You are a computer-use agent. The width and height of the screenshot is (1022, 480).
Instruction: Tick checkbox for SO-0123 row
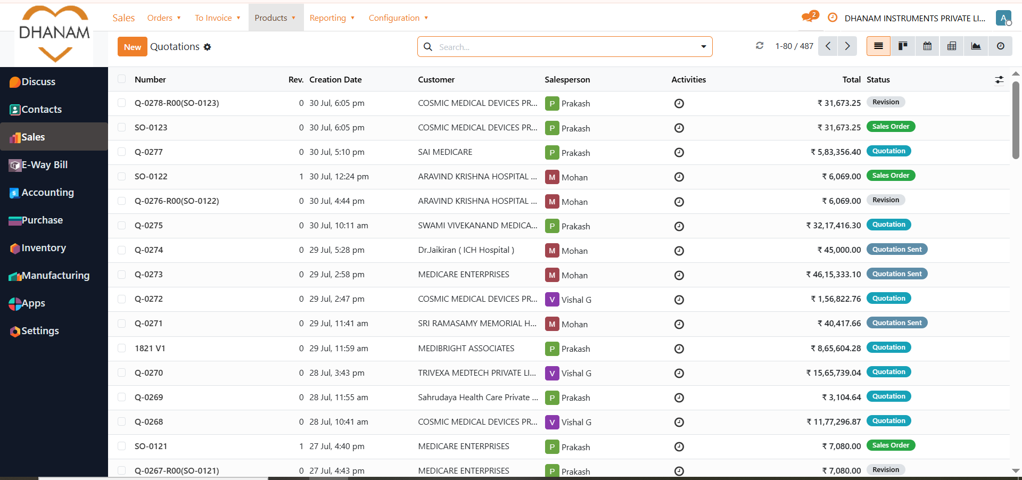(x=122, y=127)
